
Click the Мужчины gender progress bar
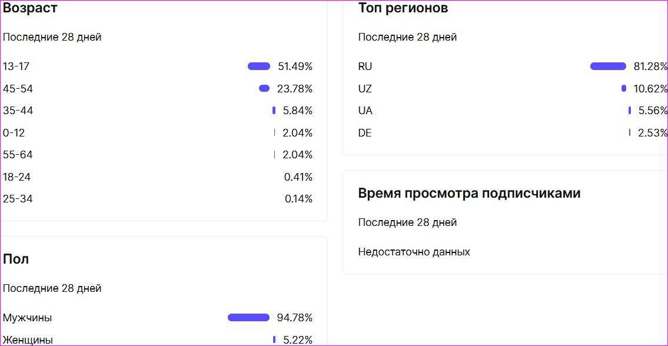248,318
